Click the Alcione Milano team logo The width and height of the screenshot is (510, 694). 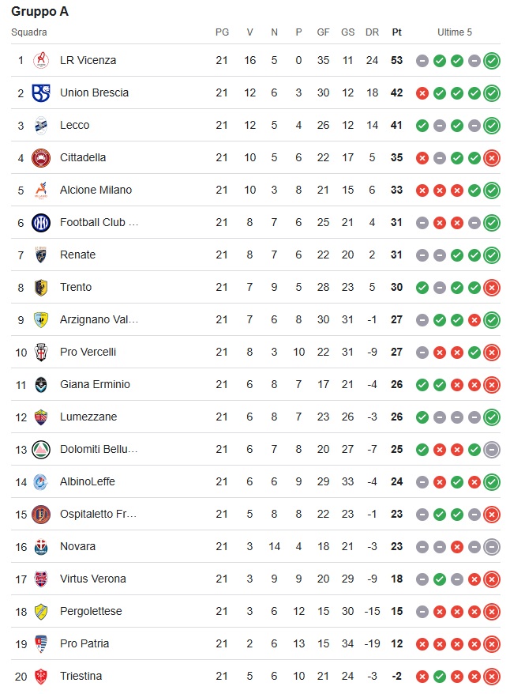click(x=41, y=190)
